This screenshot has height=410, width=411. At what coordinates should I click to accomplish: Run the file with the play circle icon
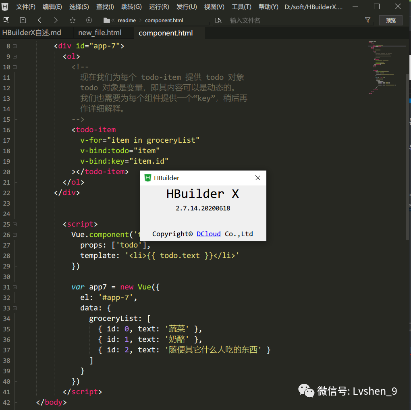coord(89,20)
